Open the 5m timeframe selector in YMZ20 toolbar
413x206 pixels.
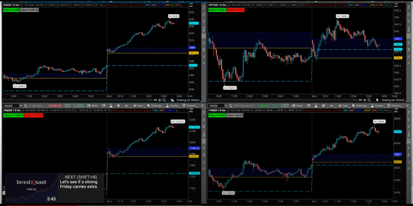coord(331,106)
